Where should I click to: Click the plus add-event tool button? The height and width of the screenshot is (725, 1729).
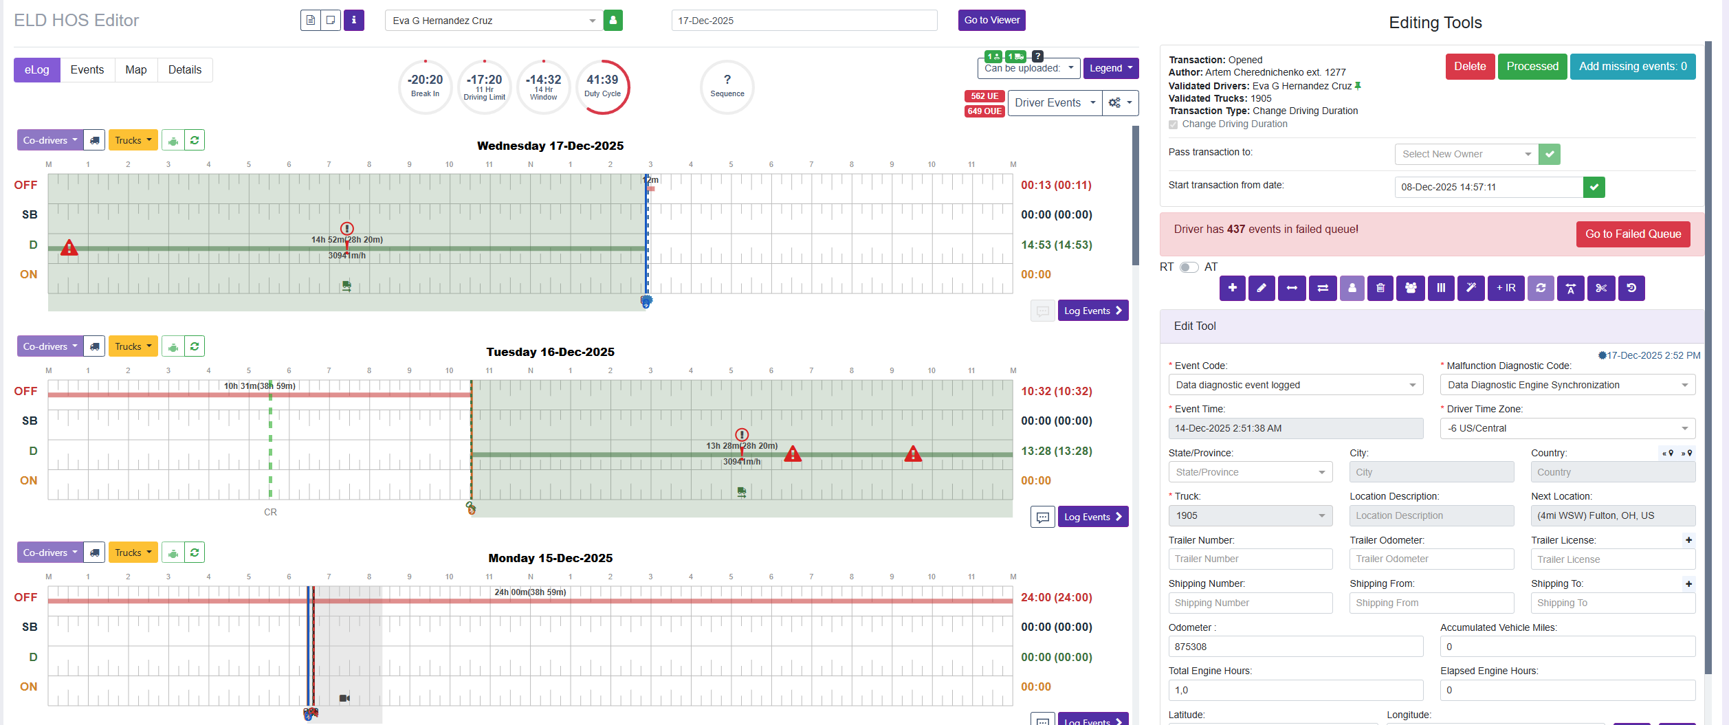[x=1233, y=288]
